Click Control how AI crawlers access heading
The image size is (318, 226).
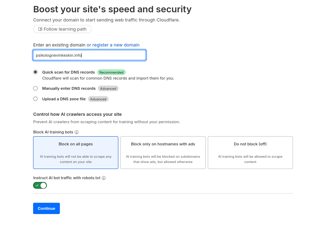(x=77, y=114)
